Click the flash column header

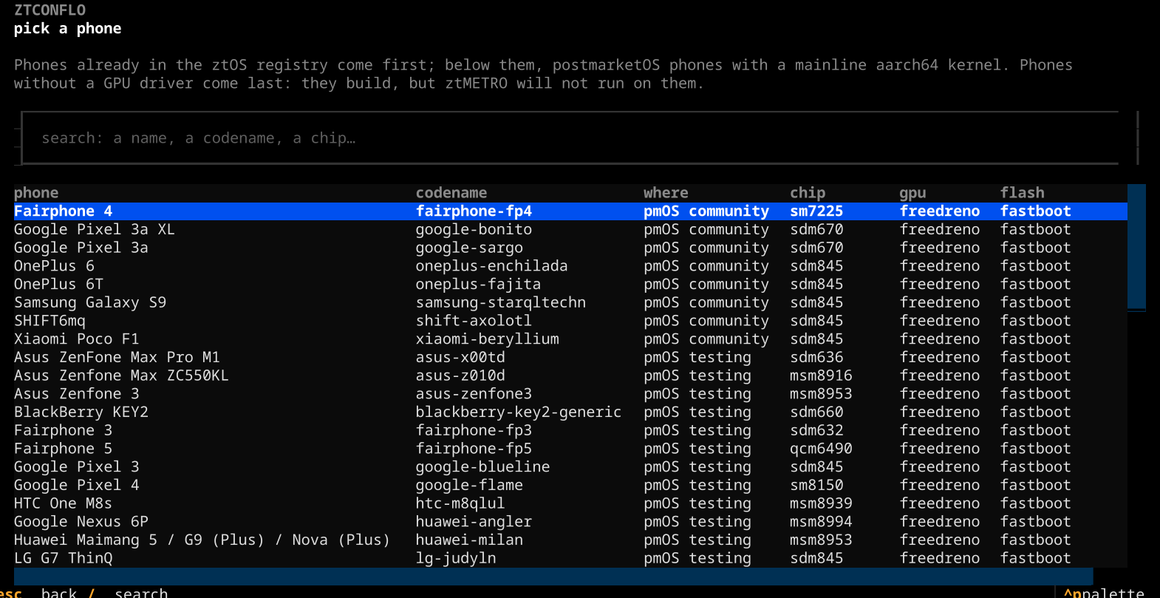[1023, 193]
